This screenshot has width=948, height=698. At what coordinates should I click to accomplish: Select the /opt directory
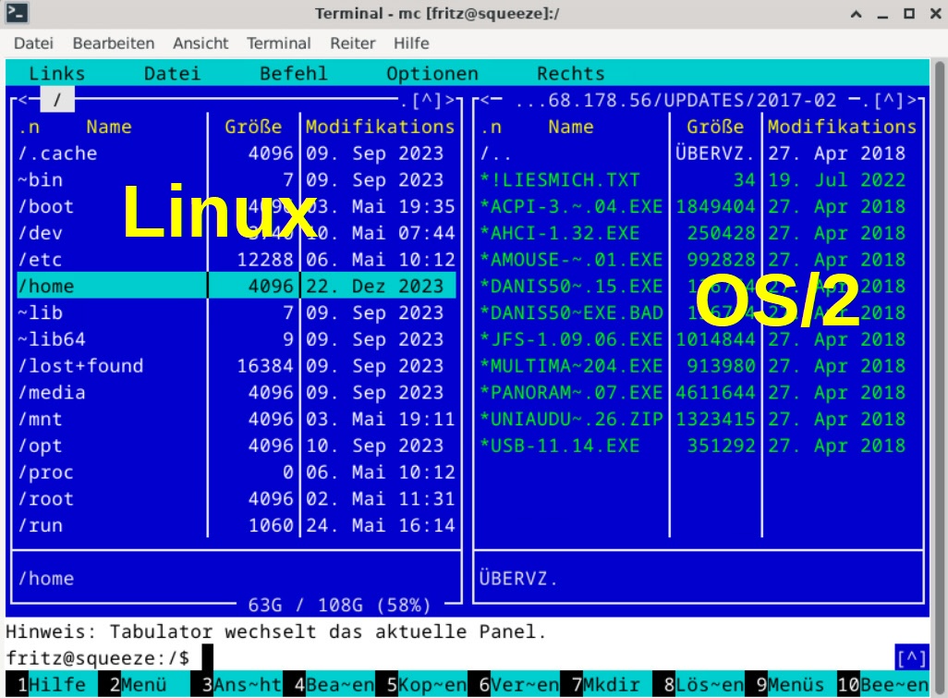pyautogui.click(x=237, y=446)
